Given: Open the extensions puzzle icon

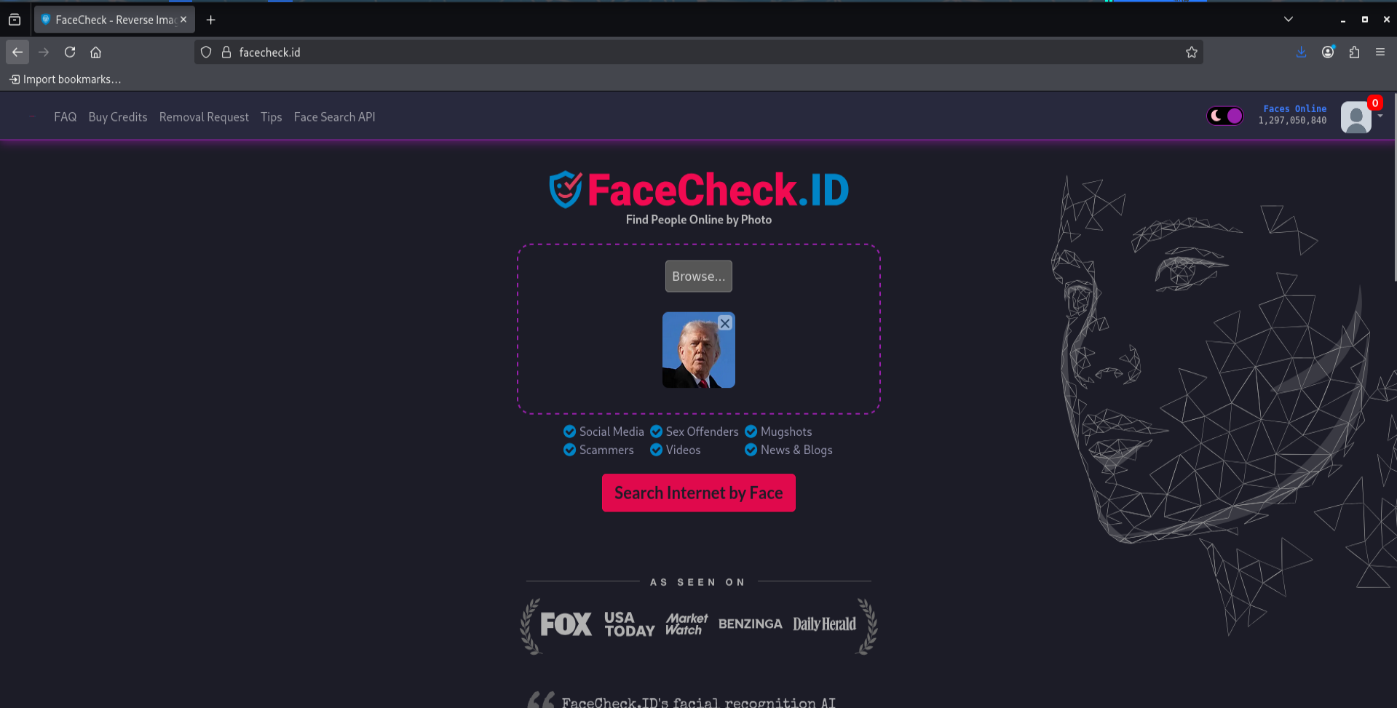Looking at the screenshot, I should (x=1354, y=52).
